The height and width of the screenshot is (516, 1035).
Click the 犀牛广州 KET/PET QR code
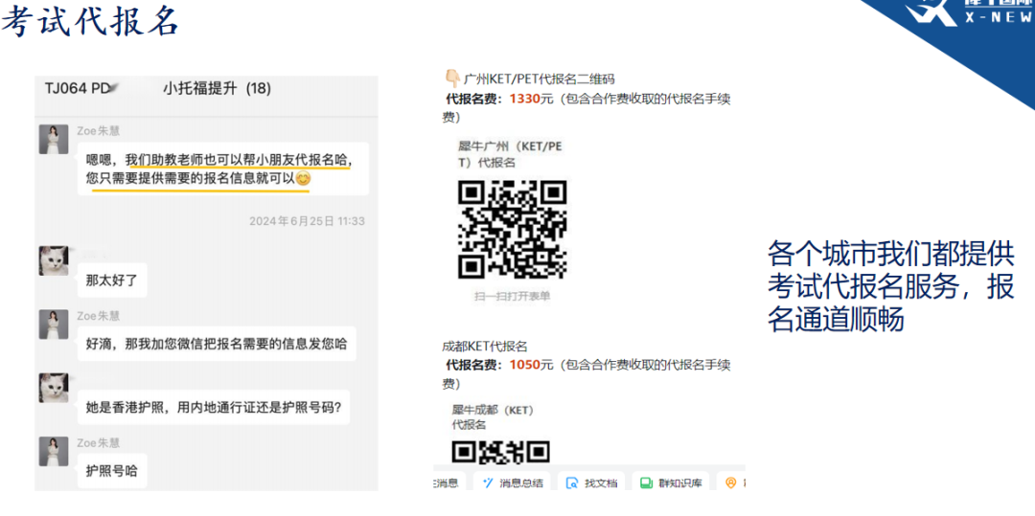[512, 229]
